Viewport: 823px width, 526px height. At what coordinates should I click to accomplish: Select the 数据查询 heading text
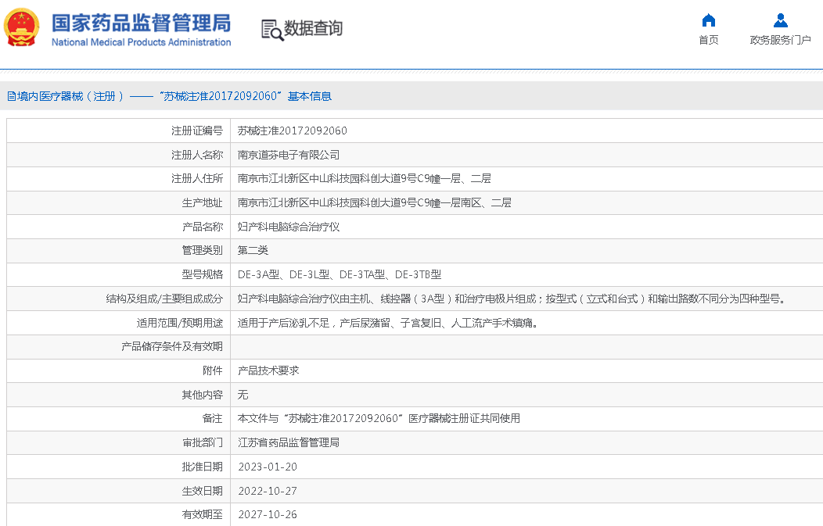(x=313, y=29)
